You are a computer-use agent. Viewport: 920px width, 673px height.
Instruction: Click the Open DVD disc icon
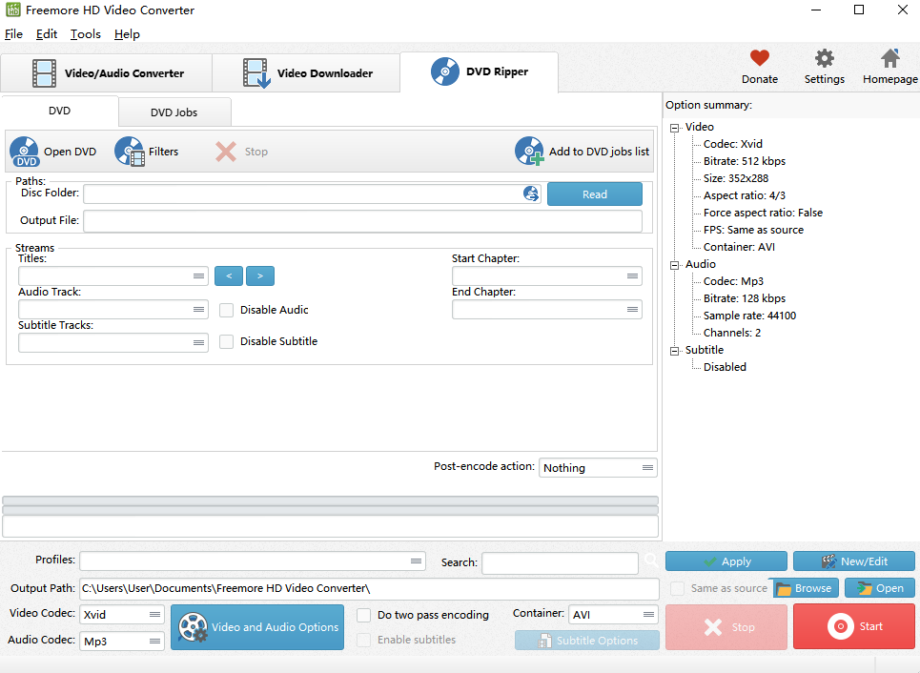pos(24,152)
